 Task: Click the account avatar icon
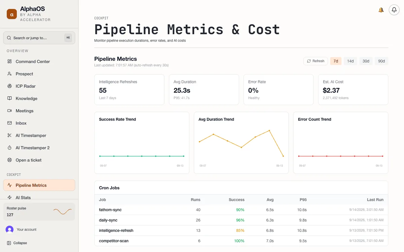click(x=9, y=229)
